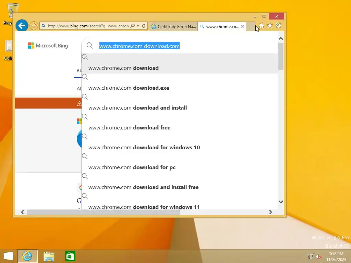Choose suggestion "www.chrome.com download"

pos(180,63)
